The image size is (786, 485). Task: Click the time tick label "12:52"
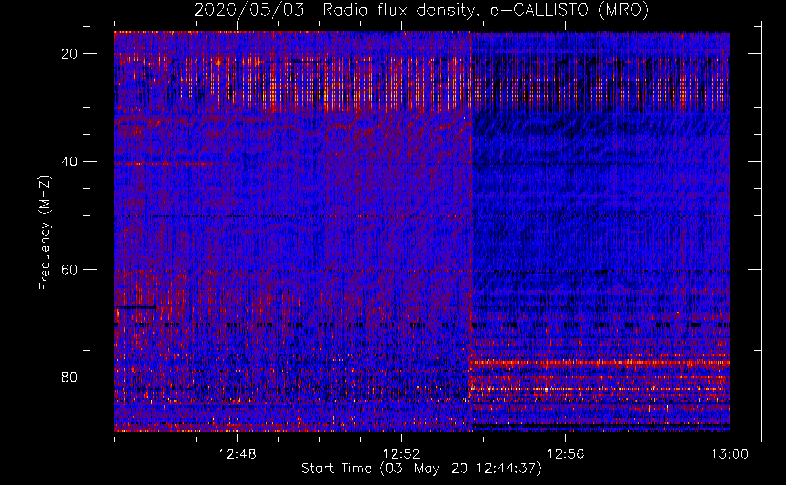click(x=401, y=454)
